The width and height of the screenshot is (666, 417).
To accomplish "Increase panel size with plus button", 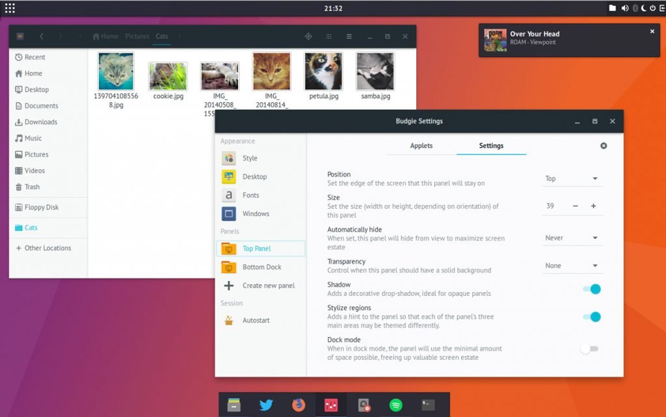I will point(593,206).
